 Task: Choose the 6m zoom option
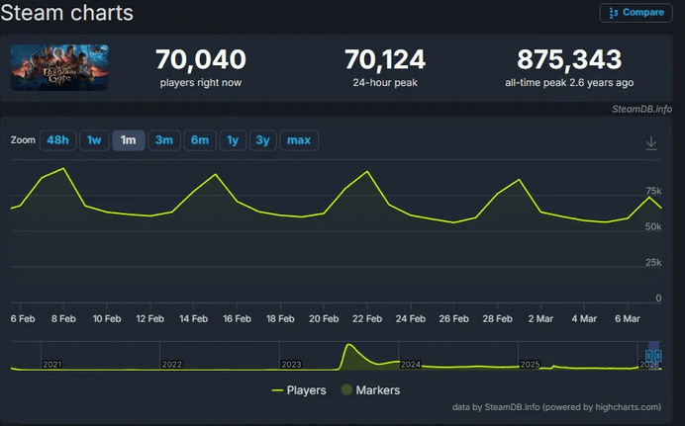tap(200, 140)
